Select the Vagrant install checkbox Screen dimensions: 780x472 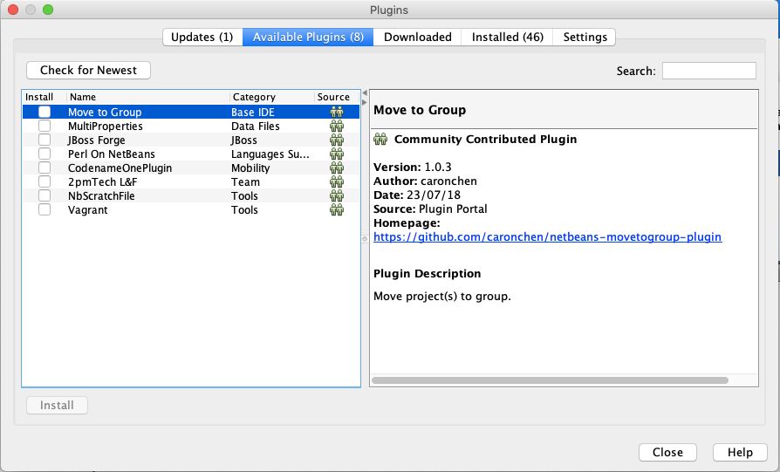(44, 209)
